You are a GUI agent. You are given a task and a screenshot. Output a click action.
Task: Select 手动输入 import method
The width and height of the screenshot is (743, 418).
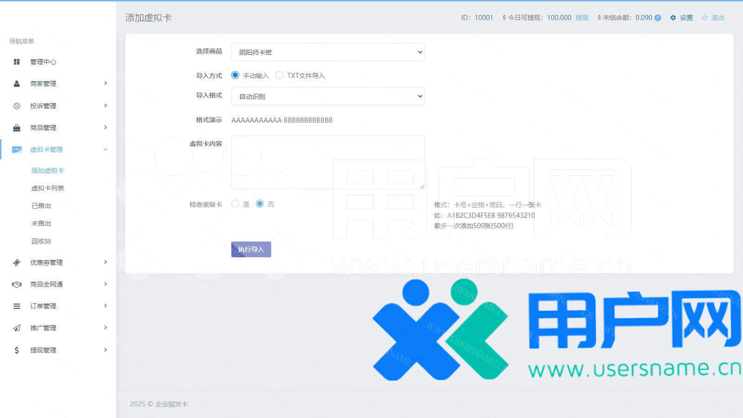pyautogui.click(x=235, y=75)
